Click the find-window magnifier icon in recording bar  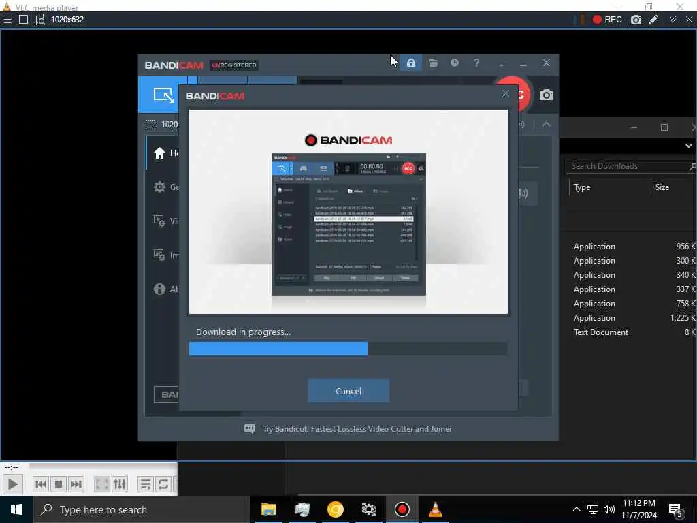[40, 20]
